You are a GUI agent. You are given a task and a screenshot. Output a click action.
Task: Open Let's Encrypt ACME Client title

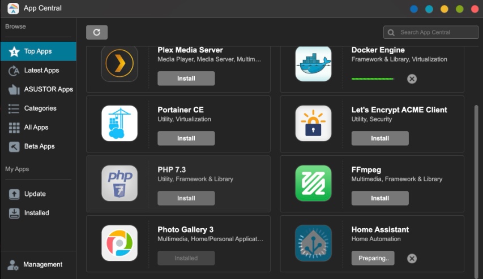pyautogui.click(x=399, y=110)
